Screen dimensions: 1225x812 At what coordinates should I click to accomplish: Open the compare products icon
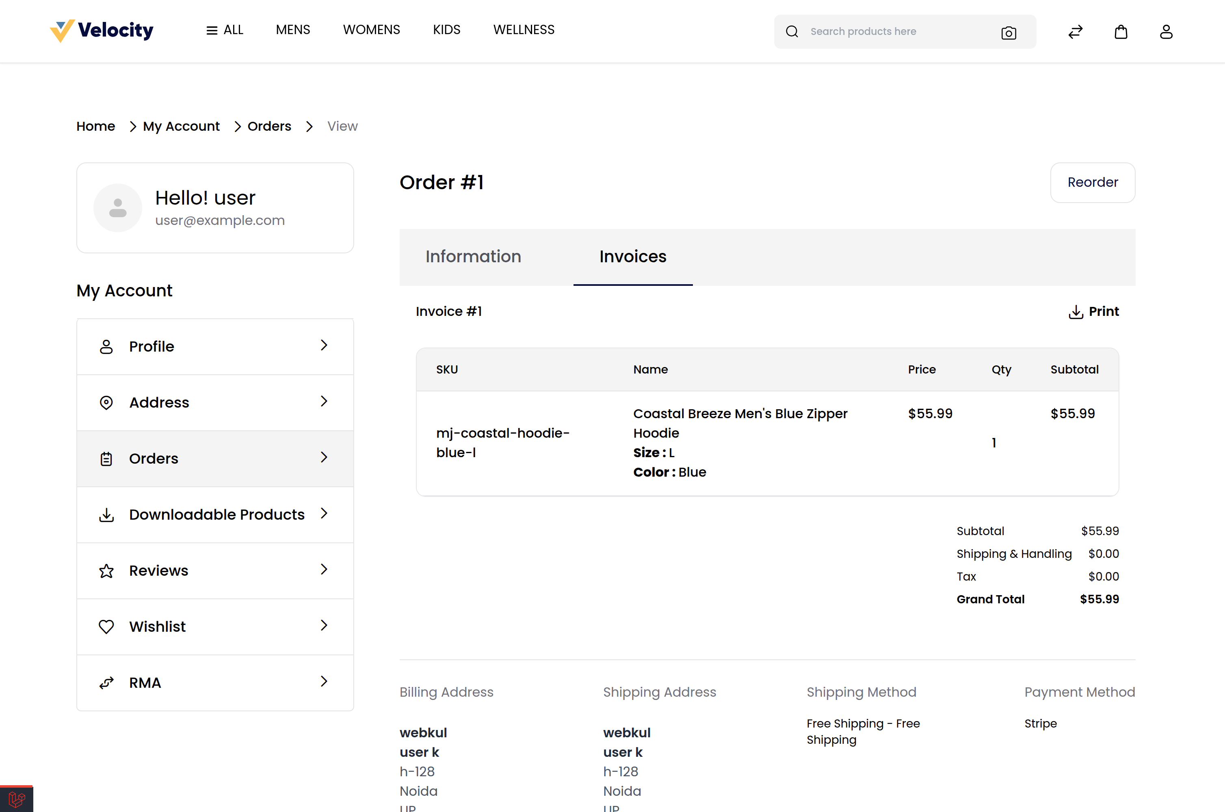pyautogui.click(x=1075, y=32)
